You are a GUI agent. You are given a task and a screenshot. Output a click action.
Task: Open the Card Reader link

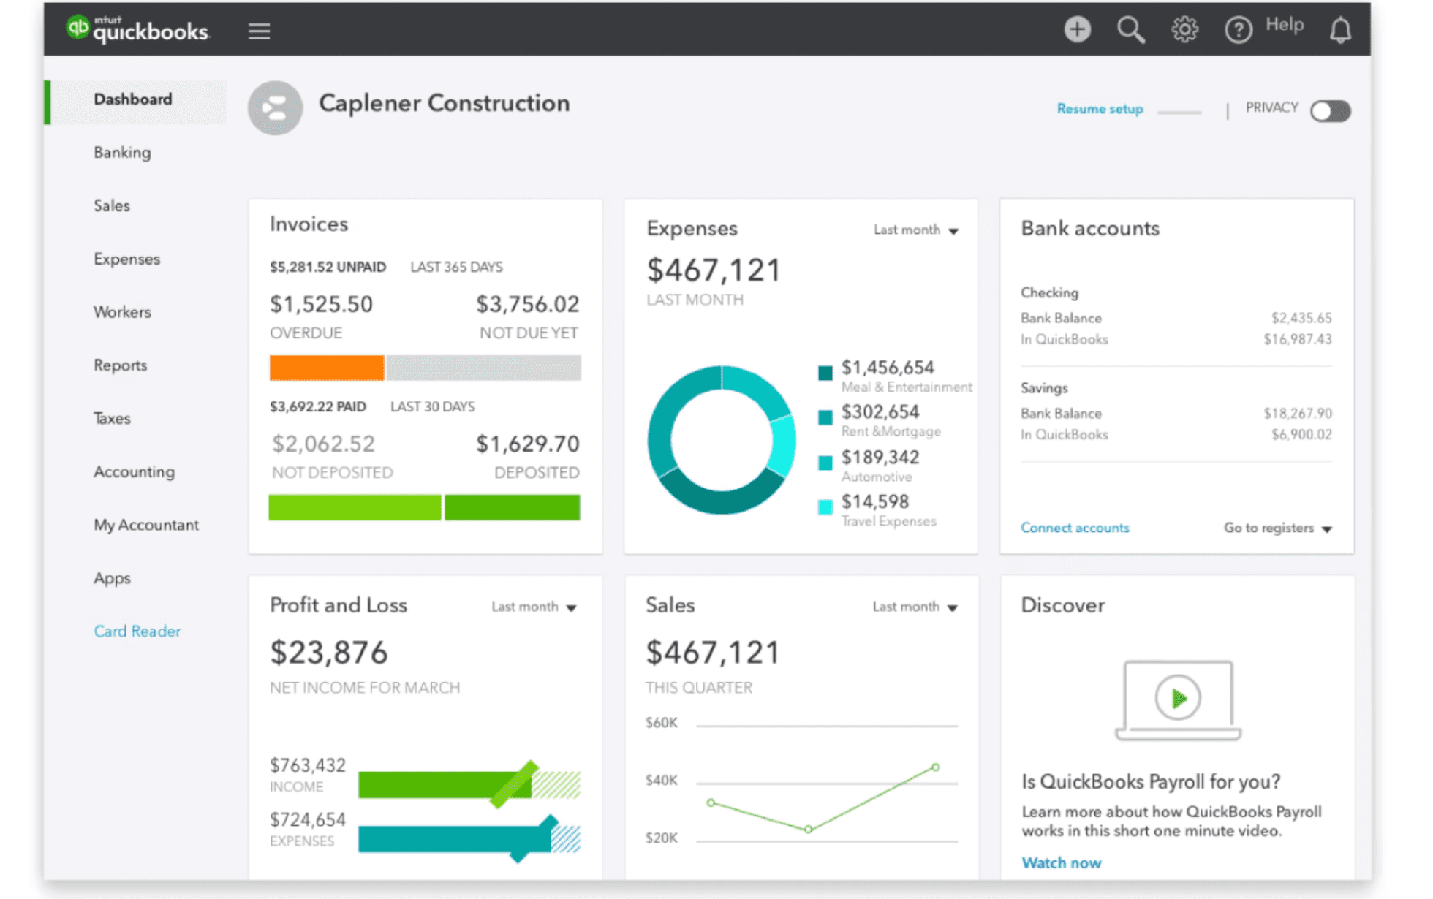point(137,631)
